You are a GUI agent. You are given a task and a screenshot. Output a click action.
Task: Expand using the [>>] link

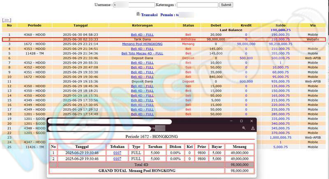pyautogui.click(x=7, y=20)
